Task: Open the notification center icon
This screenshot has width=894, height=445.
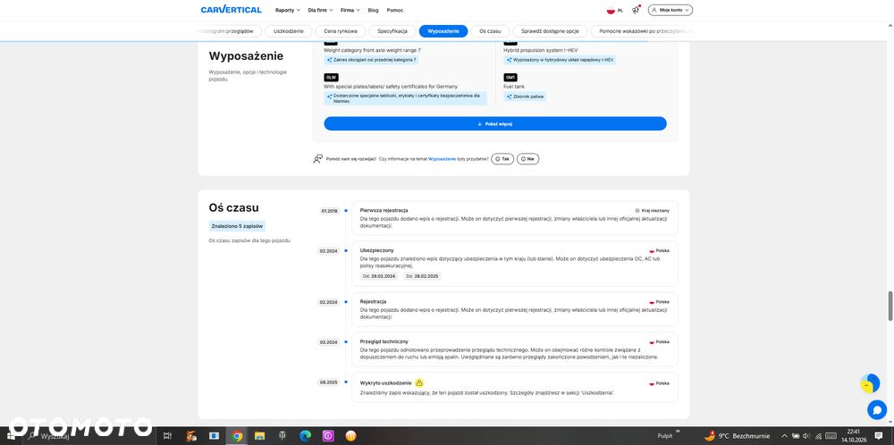Action: tap(881, 436)
